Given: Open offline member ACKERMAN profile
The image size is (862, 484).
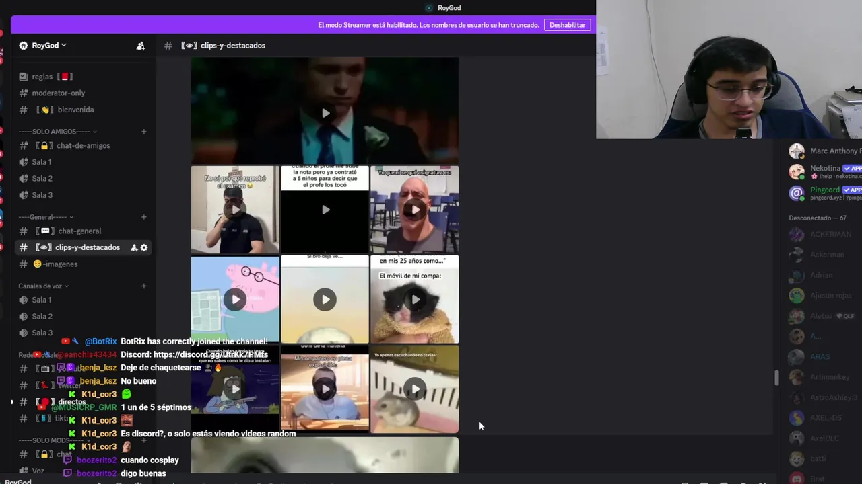Looking at the screenshot, I should click(x=825, y=235).
